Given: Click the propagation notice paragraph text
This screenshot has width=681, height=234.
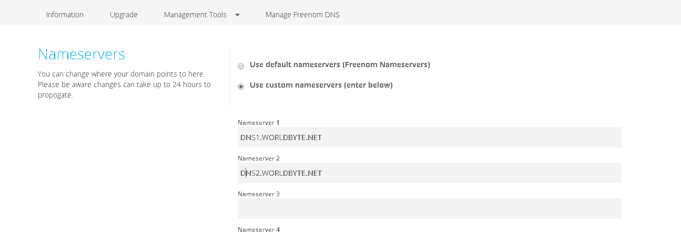Looking at the screenshot, I should [x=124, y=84].
